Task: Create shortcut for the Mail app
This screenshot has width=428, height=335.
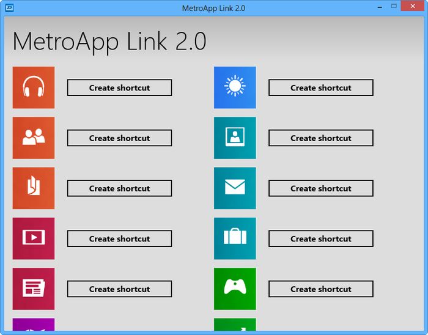Action: [x=320, y=188]
